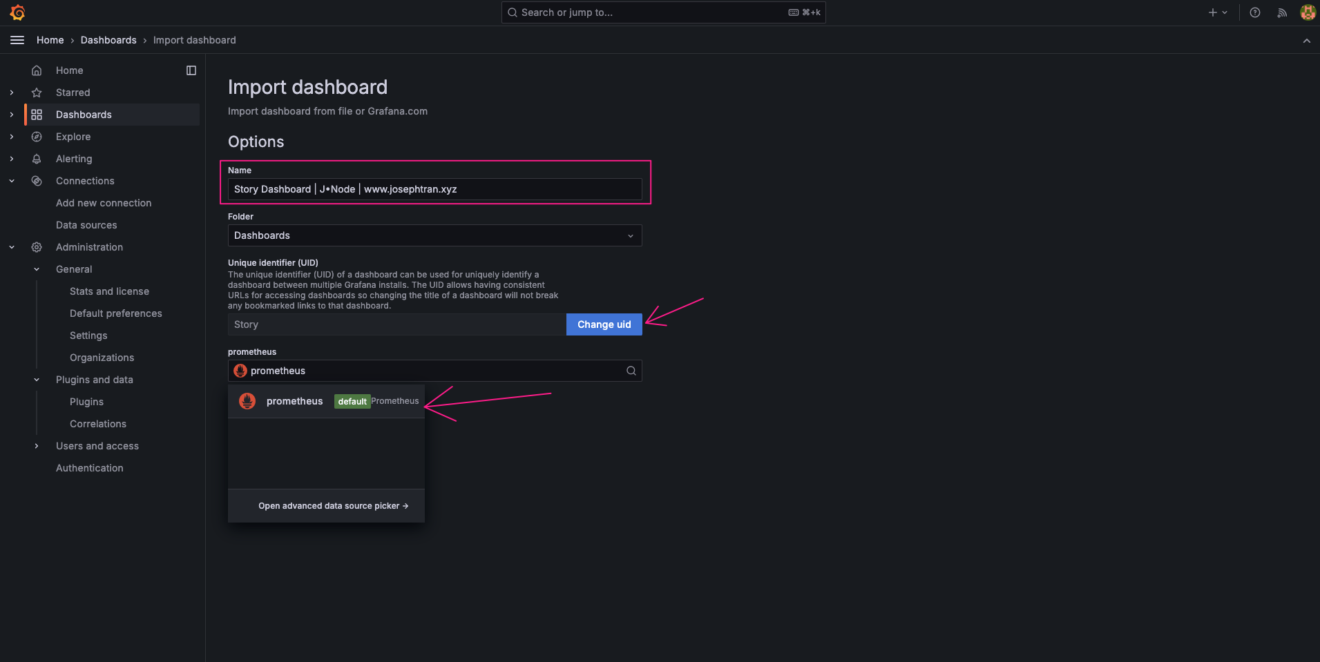
Task: Click the Administration gear icon
Action: coord(37,247)
